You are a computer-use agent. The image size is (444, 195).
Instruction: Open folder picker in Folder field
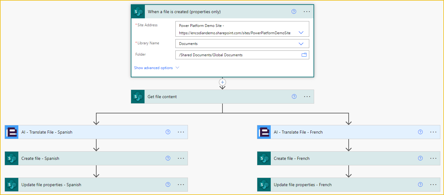(x=304, y=55)
